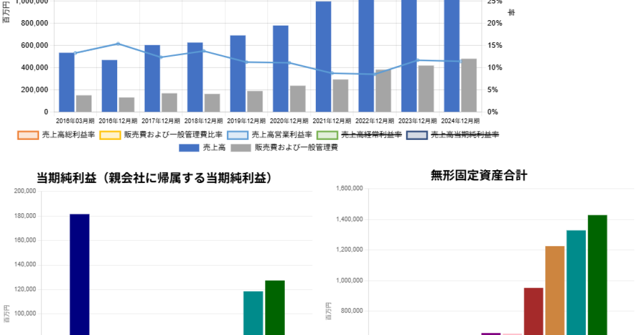
Task: Click the dark green bar in 無形固定資産合計 chart
Action: pos(597,274)
